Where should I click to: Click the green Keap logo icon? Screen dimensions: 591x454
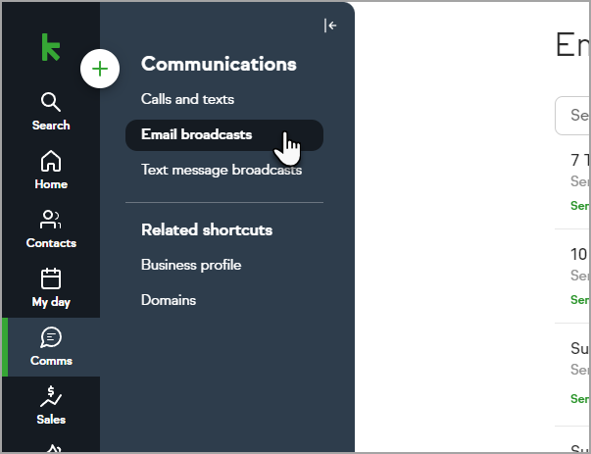click(x=50, y=46)
